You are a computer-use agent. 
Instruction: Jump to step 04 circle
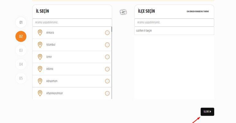21,64
